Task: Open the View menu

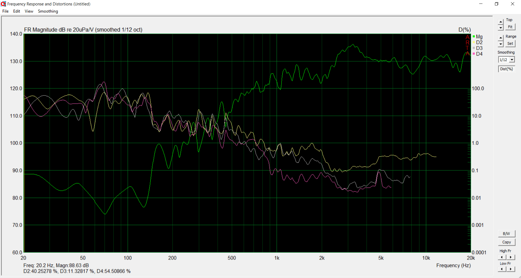Action: (29, 11)
